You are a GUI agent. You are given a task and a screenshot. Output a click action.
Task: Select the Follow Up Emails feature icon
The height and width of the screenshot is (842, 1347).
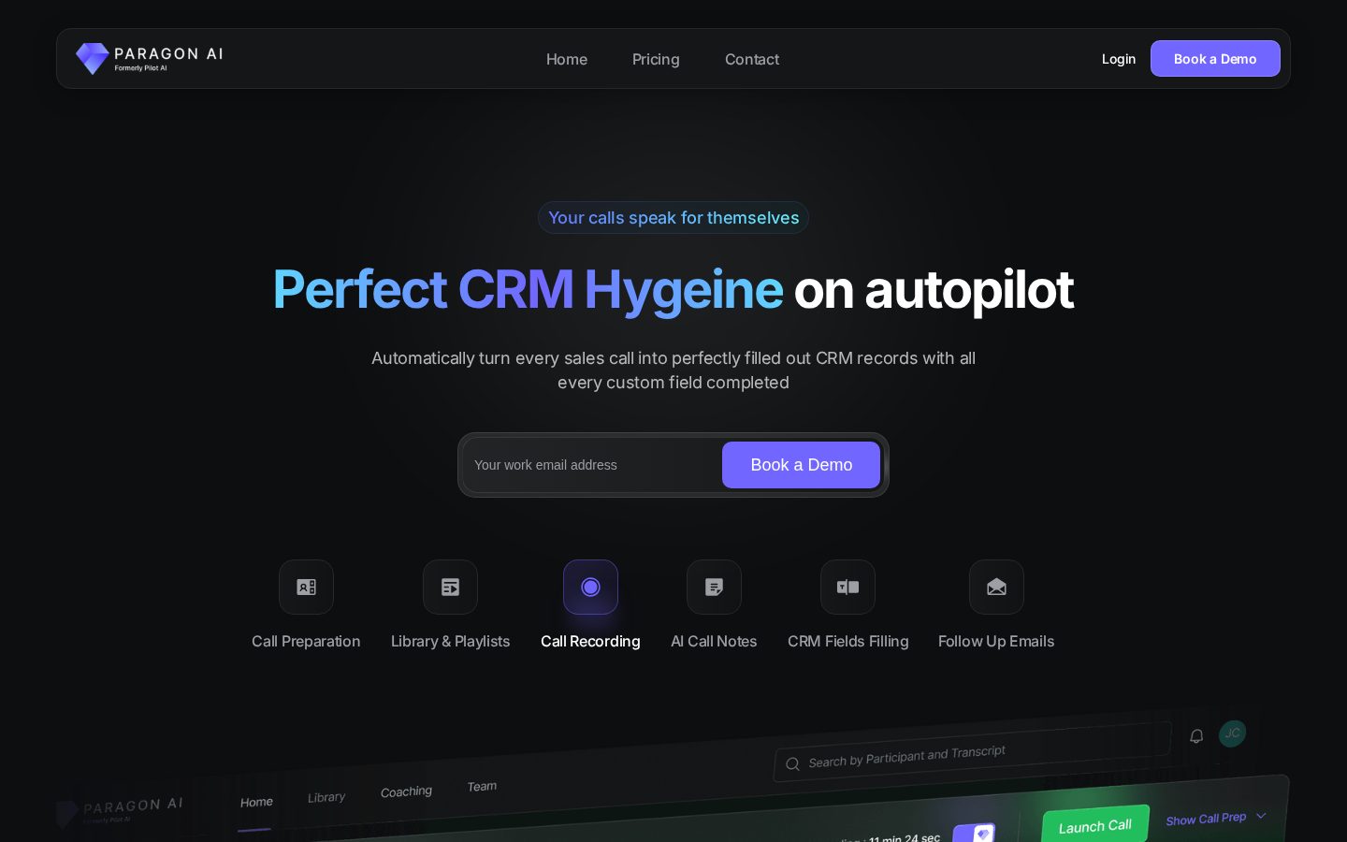click(996, 587)
